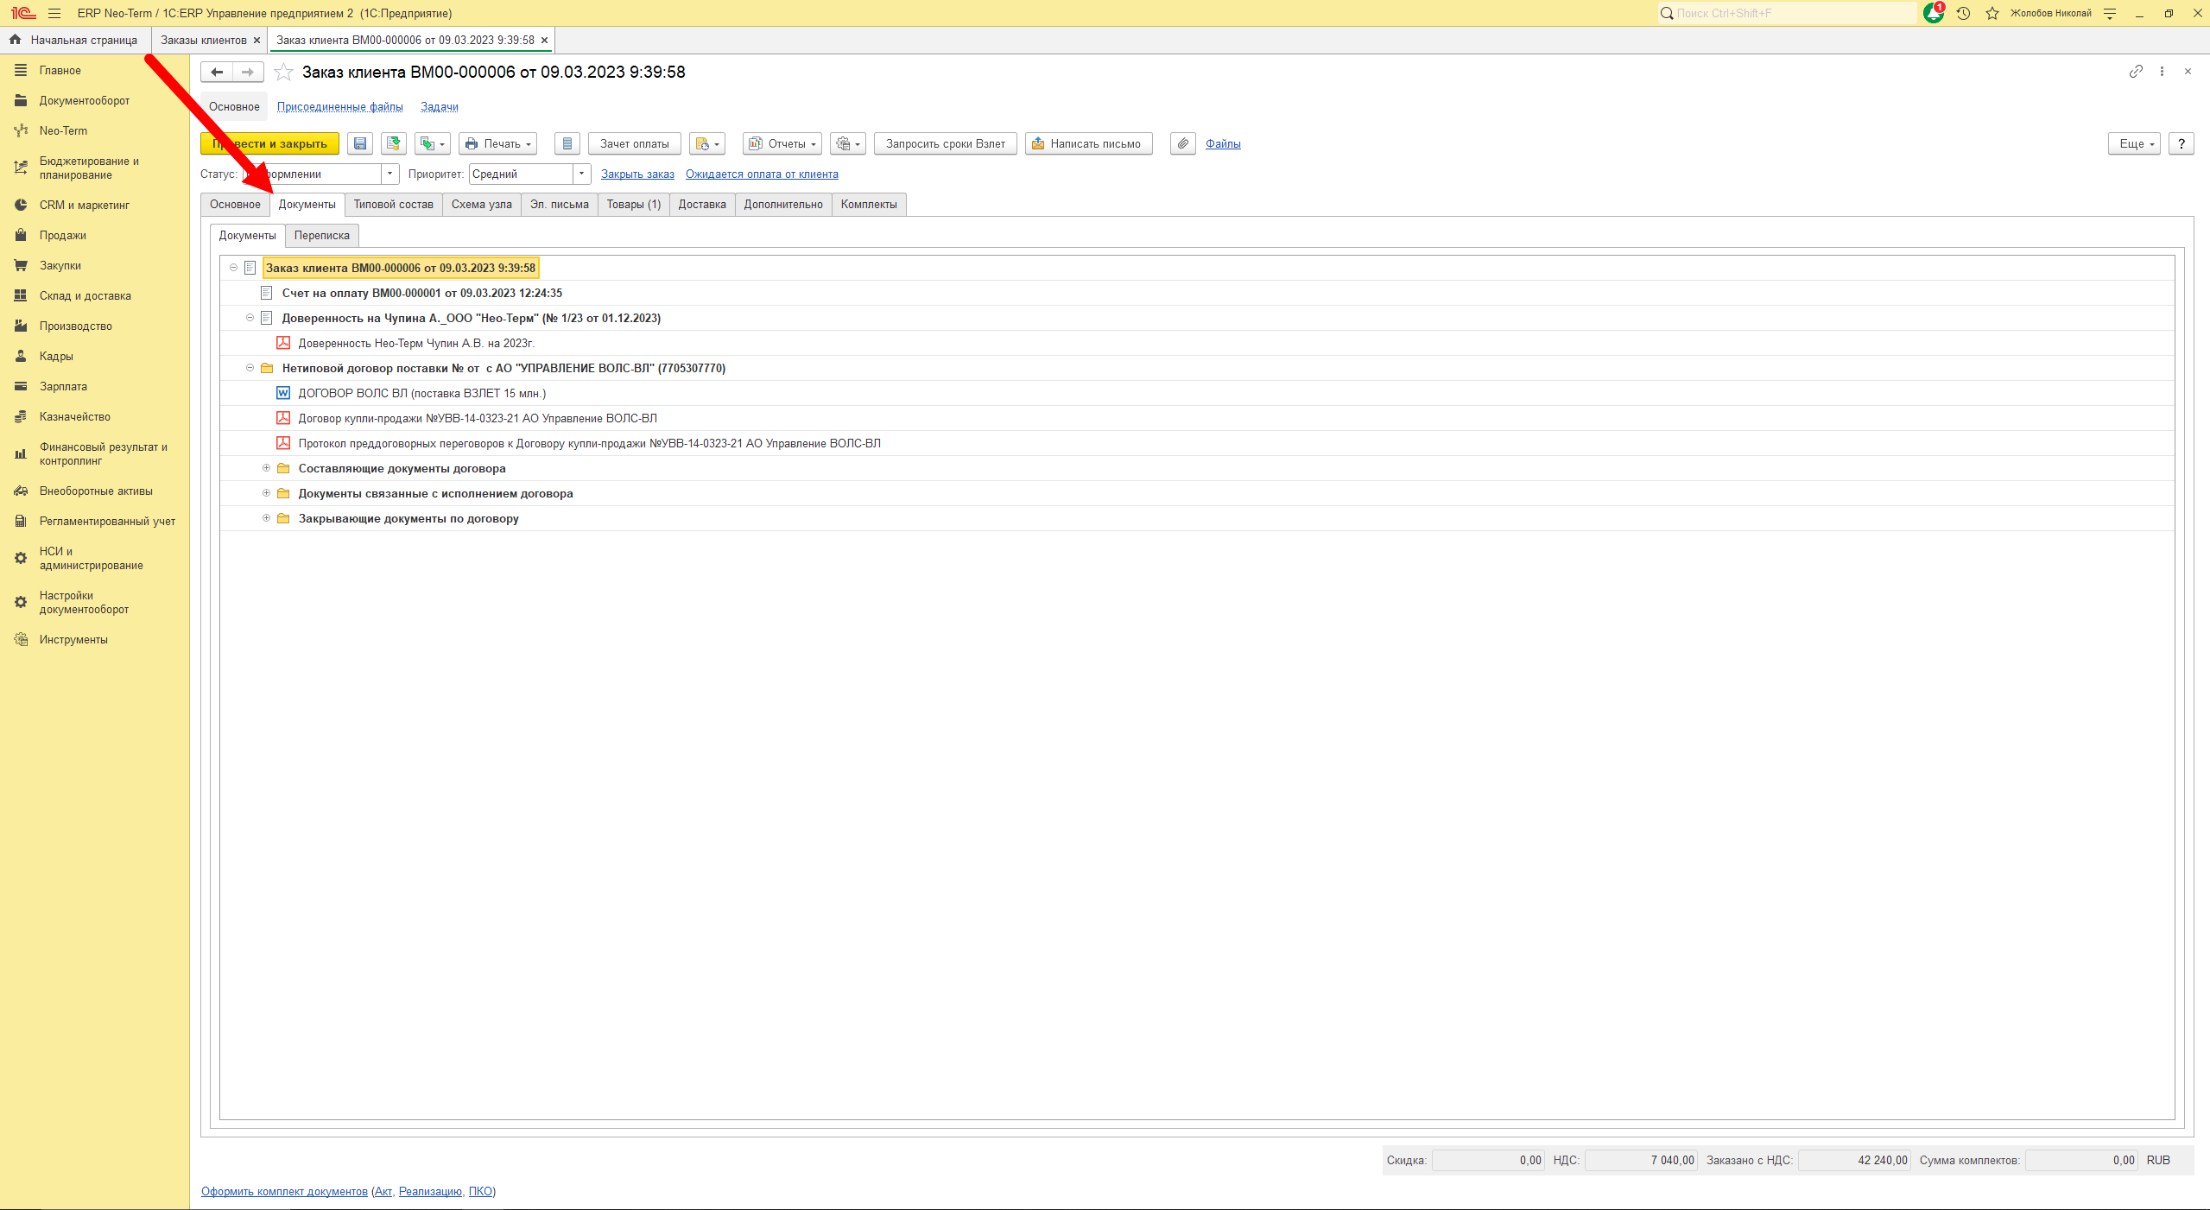2210x1210 pixels.
Task: Click the Зачет оплаты button
Action: pos(635,143)
